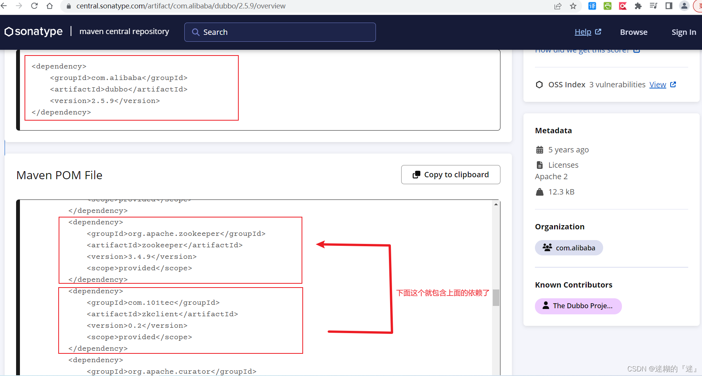The height and width of the screenshot is (376, 702).
Task: Click Sign In
Action: point(684,32)
